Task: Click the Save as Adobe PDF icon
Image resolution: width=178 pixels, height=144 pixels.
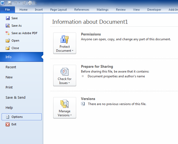Action: (x=8, y=33)
